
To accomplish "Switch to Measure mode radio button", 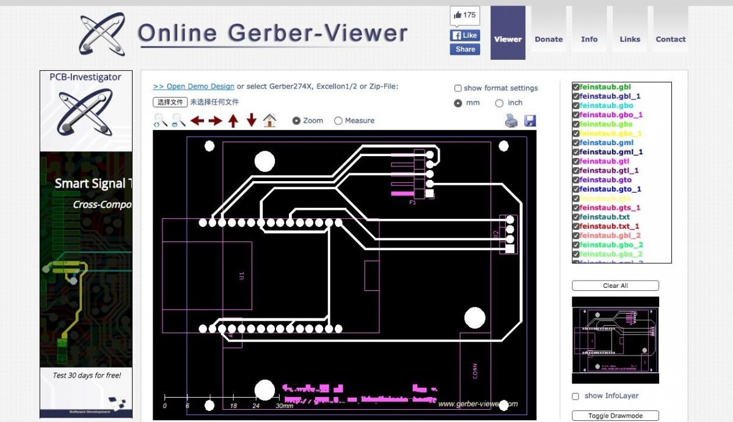I will (x=338, y=121).
